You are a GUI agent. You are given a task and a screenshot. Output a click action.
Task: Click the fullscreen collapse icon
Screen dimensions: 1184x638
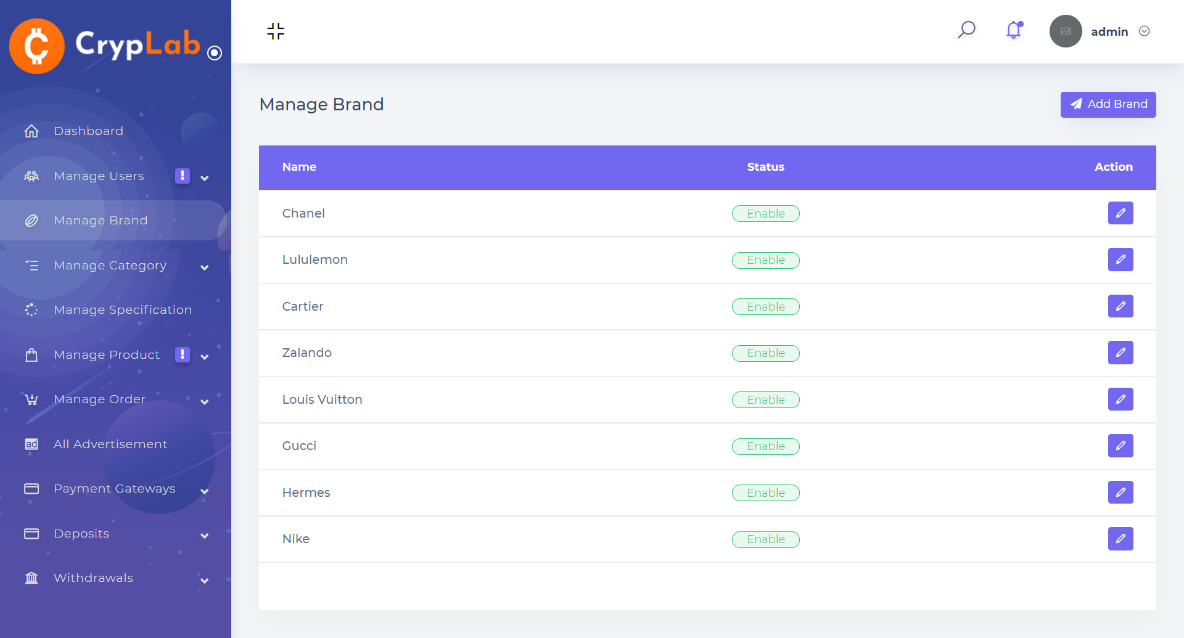pos(276,31)
